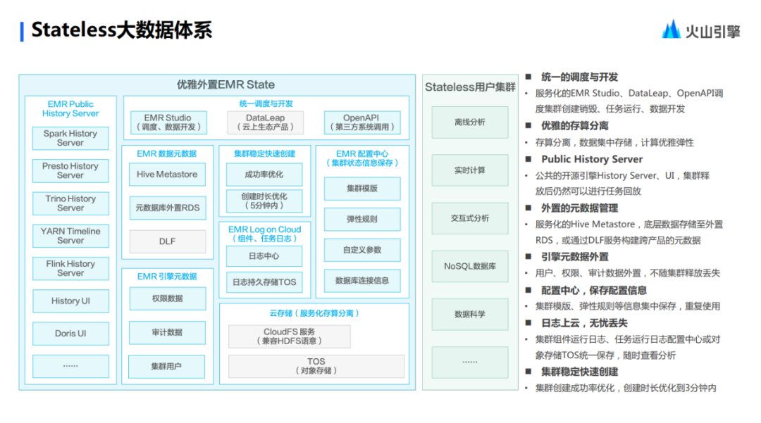Image resolution: width=761 pixels, height=423 pixels.
Task: Select the 自定义参数 box
Action: coord(362,250)
